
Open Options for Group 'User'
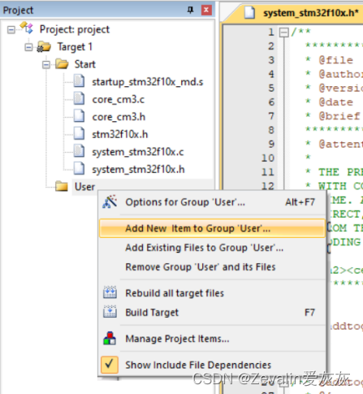[212, 202]
